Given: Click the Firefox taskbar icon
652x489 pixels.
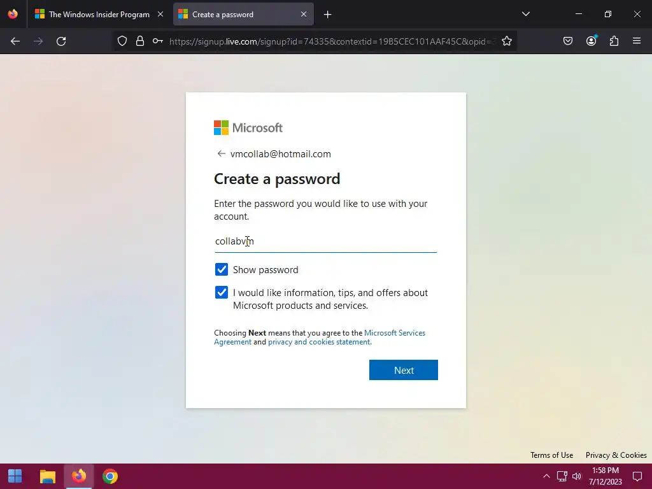Looking at the screenshot, I should 78,476.
